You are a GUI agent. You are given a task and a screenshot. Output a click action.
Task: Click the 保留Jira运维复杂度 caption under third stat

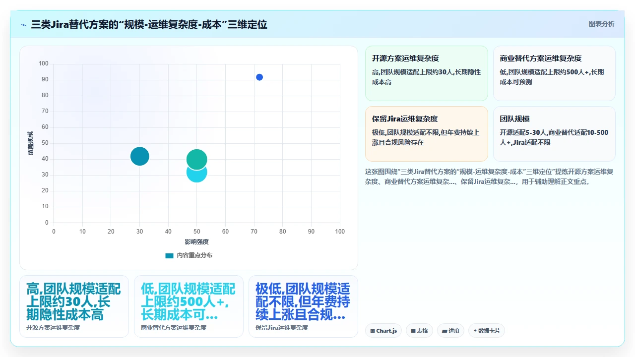click(282, 328)
